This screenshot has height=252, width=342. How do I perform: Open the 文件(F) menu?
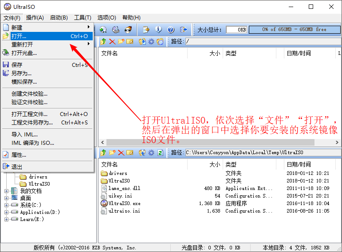[12, 18]
